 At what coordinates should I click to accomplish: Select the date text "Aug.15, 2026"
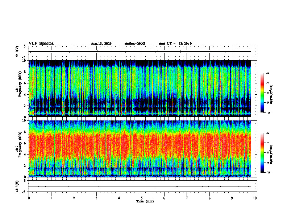[x=101, y=44]
